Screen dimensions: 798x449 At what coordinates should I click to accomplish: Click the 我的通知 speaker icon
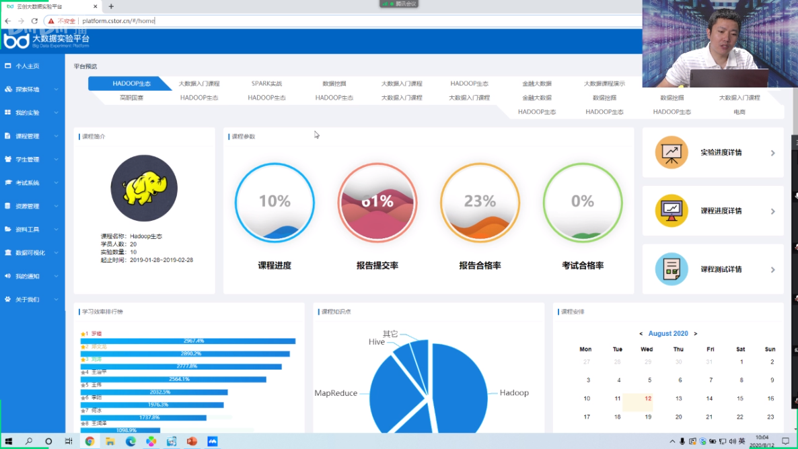pos(8,276)
